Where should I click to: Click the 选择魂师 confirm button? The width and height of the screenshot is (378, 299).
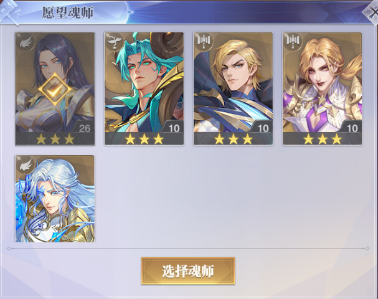click(x=188, y=271)
